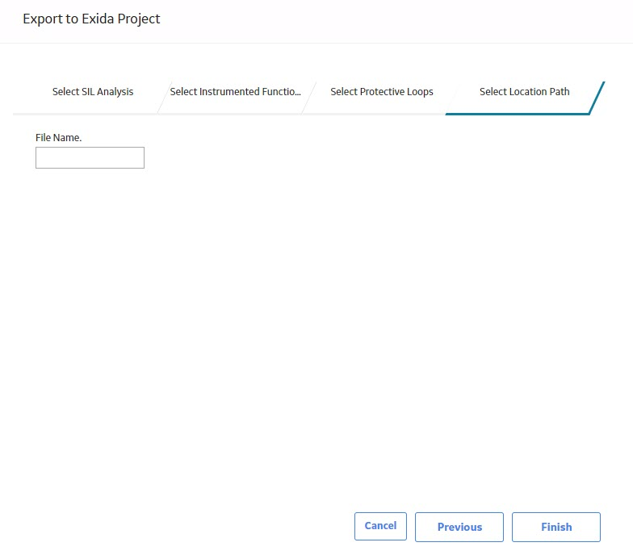Image resolution: width=633 pixels, height=555 pixels.
Task: Click the File Name label
Action: coord(58,137)
